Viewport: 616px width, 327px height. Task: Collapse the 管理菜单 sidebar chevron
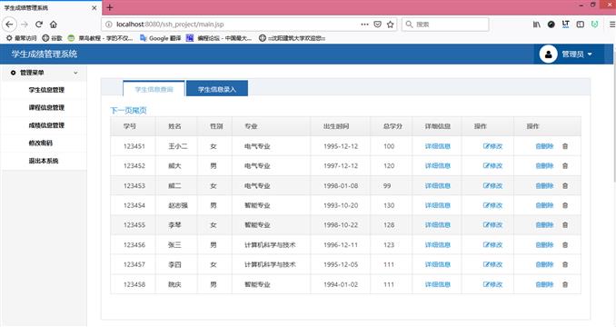[x=75, y=73]
